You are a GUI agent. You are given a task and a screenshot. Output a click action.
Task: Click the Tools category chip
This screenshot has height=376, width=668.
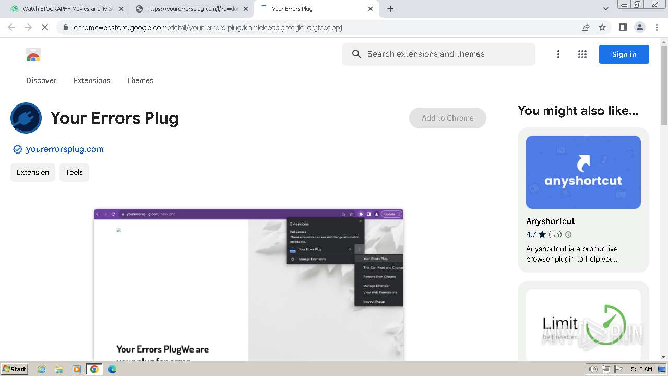pyautogui.click(x=74, y=172)
